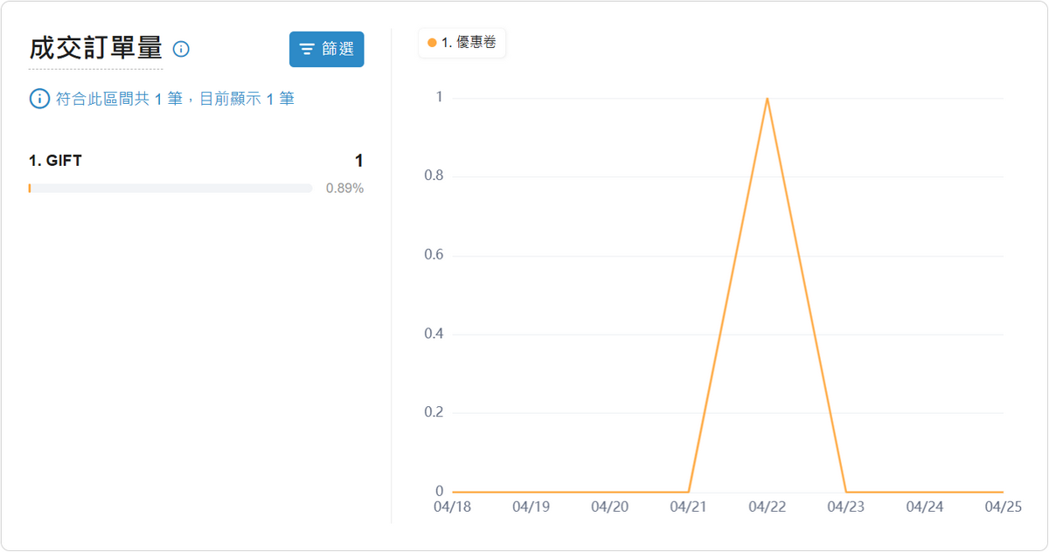Click the GIFT order count value 1
Viewport: 1049px width, 552px height.
[358, 161]
